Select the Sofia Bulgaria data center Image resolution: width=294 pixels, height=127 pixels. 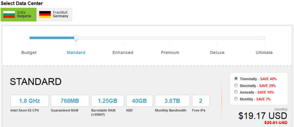19,15
